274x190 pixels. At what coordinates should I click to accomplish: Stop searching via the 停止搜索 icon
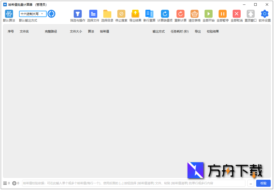[121, 14]
